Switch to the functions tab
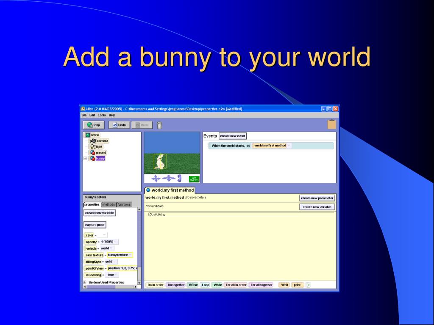 (x=124, y=204)
